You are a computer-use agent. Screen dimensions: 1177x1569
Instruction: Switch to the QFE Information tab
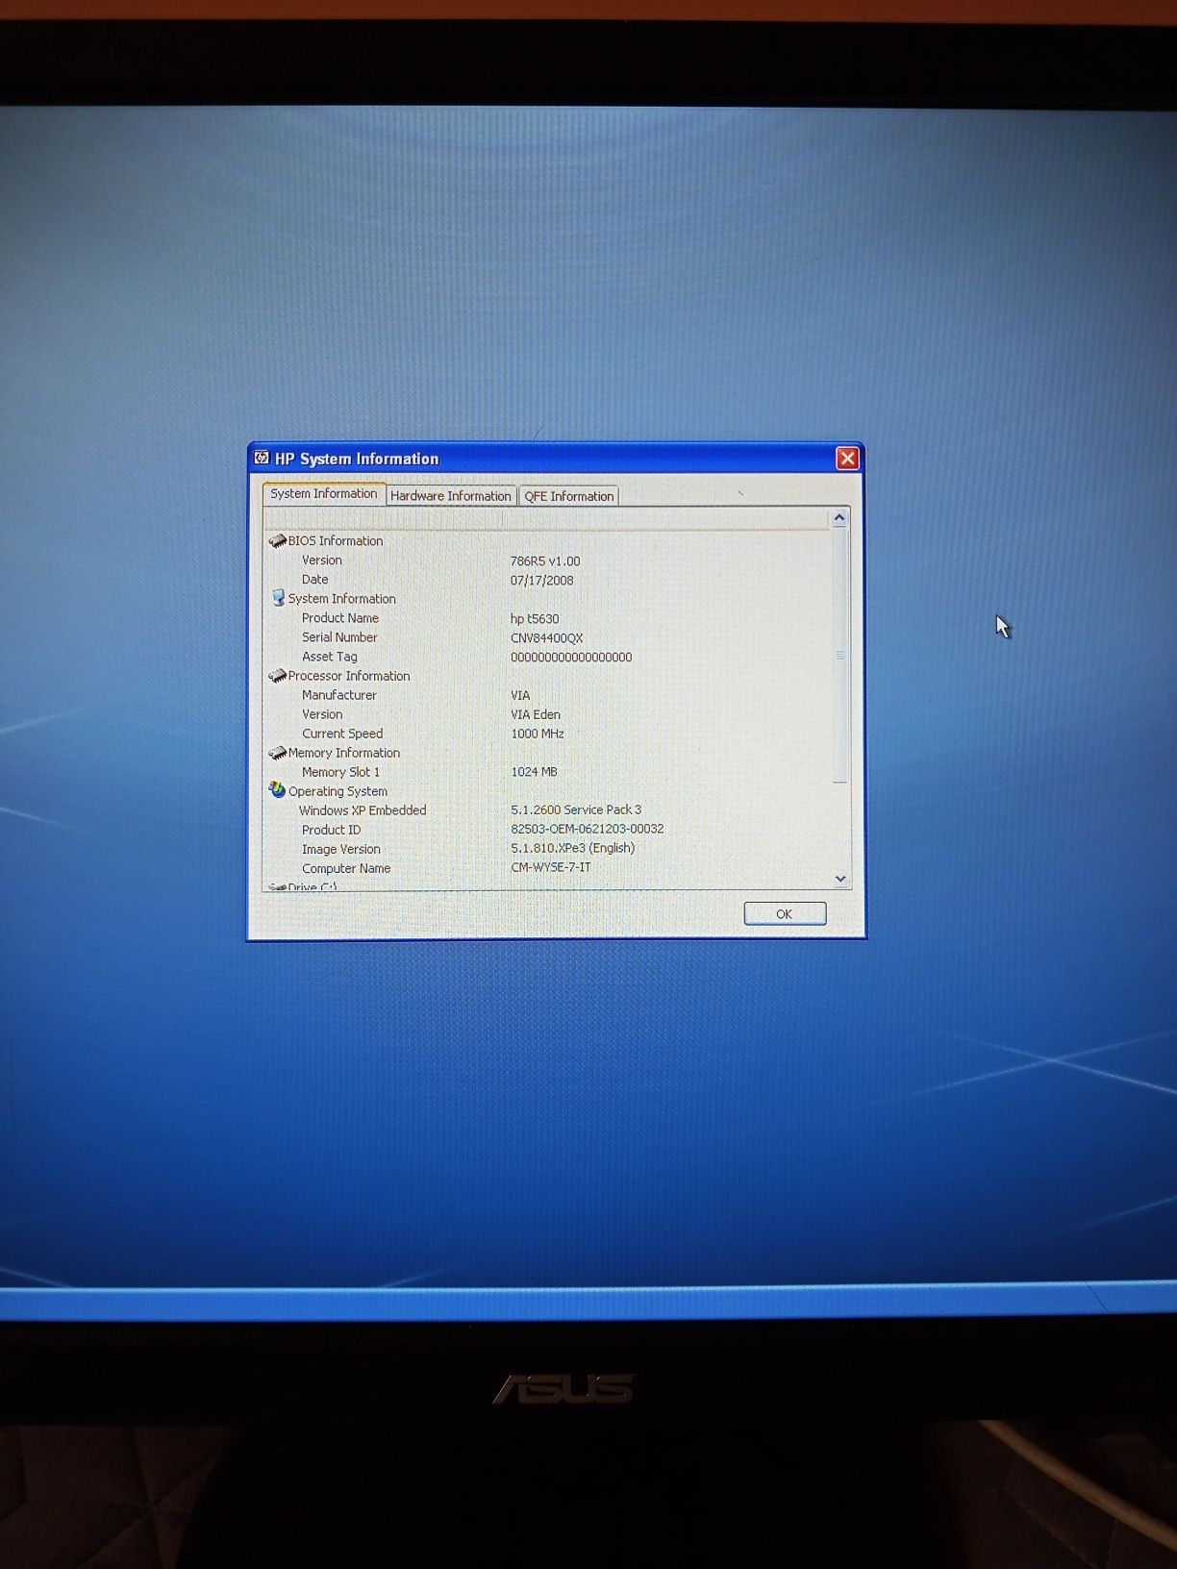tap(568, 496)
